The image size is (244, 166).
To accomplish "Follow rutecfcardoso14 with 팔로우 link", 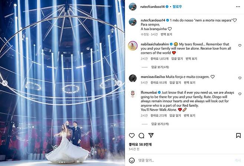I will point(177,7).
